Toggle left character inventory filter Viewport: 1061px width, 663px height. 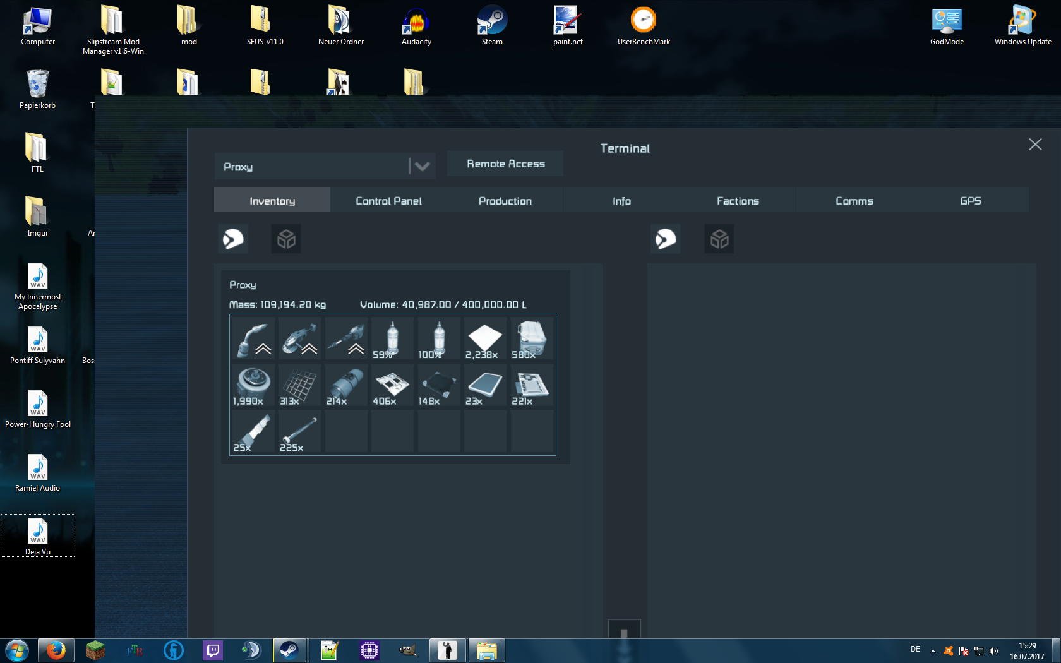click(233, 239)
